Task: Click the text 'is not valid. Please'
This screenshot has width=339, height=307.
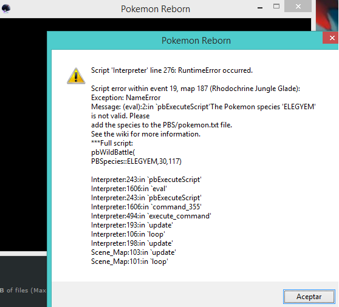Action: tap(120, 116)
